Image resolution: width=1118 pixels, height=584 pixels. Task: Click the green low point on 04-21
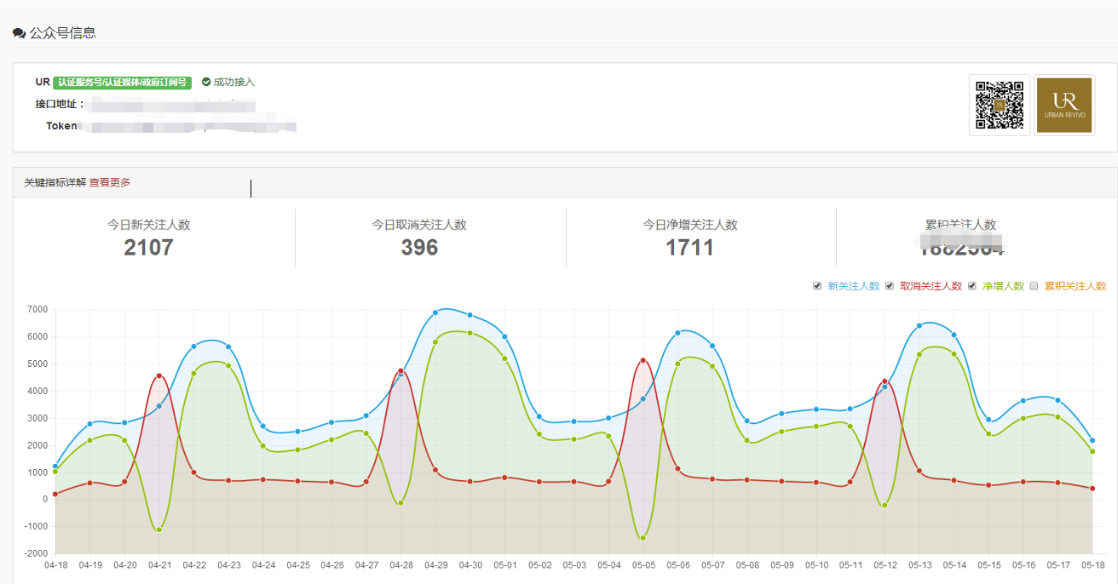click(x=159, y=530)
